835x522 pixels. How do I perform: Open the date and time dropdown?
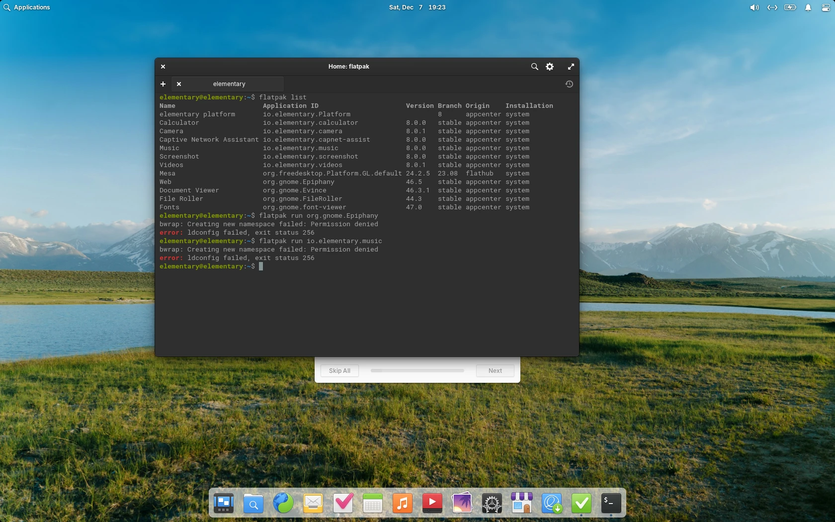click(x=417, y=7)
